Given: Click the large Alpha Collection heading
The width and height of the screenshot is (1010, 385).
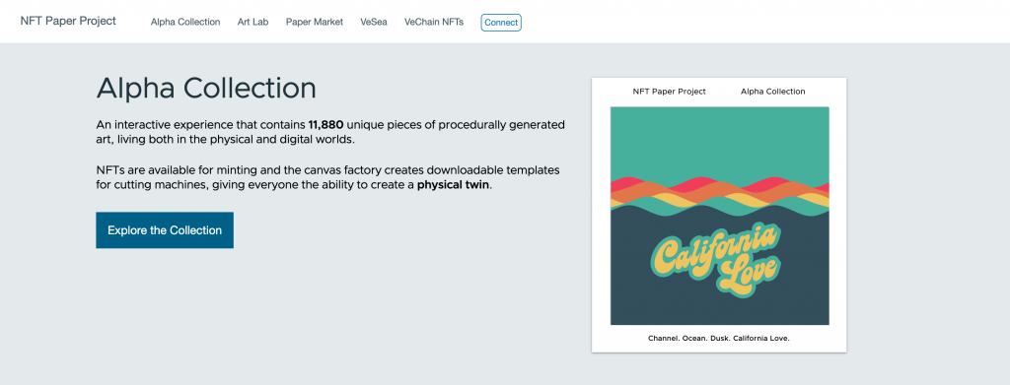Looking at the screenshot, I should click(206, 89).
